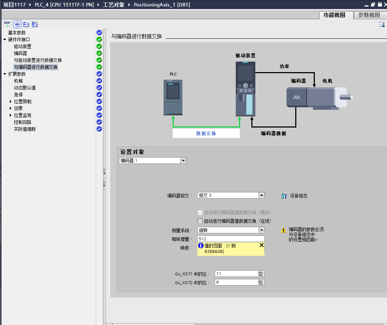Click the third toolbar icon above the tree
The height and width of the screenshot is (325, 387).
tap(26, 24)
